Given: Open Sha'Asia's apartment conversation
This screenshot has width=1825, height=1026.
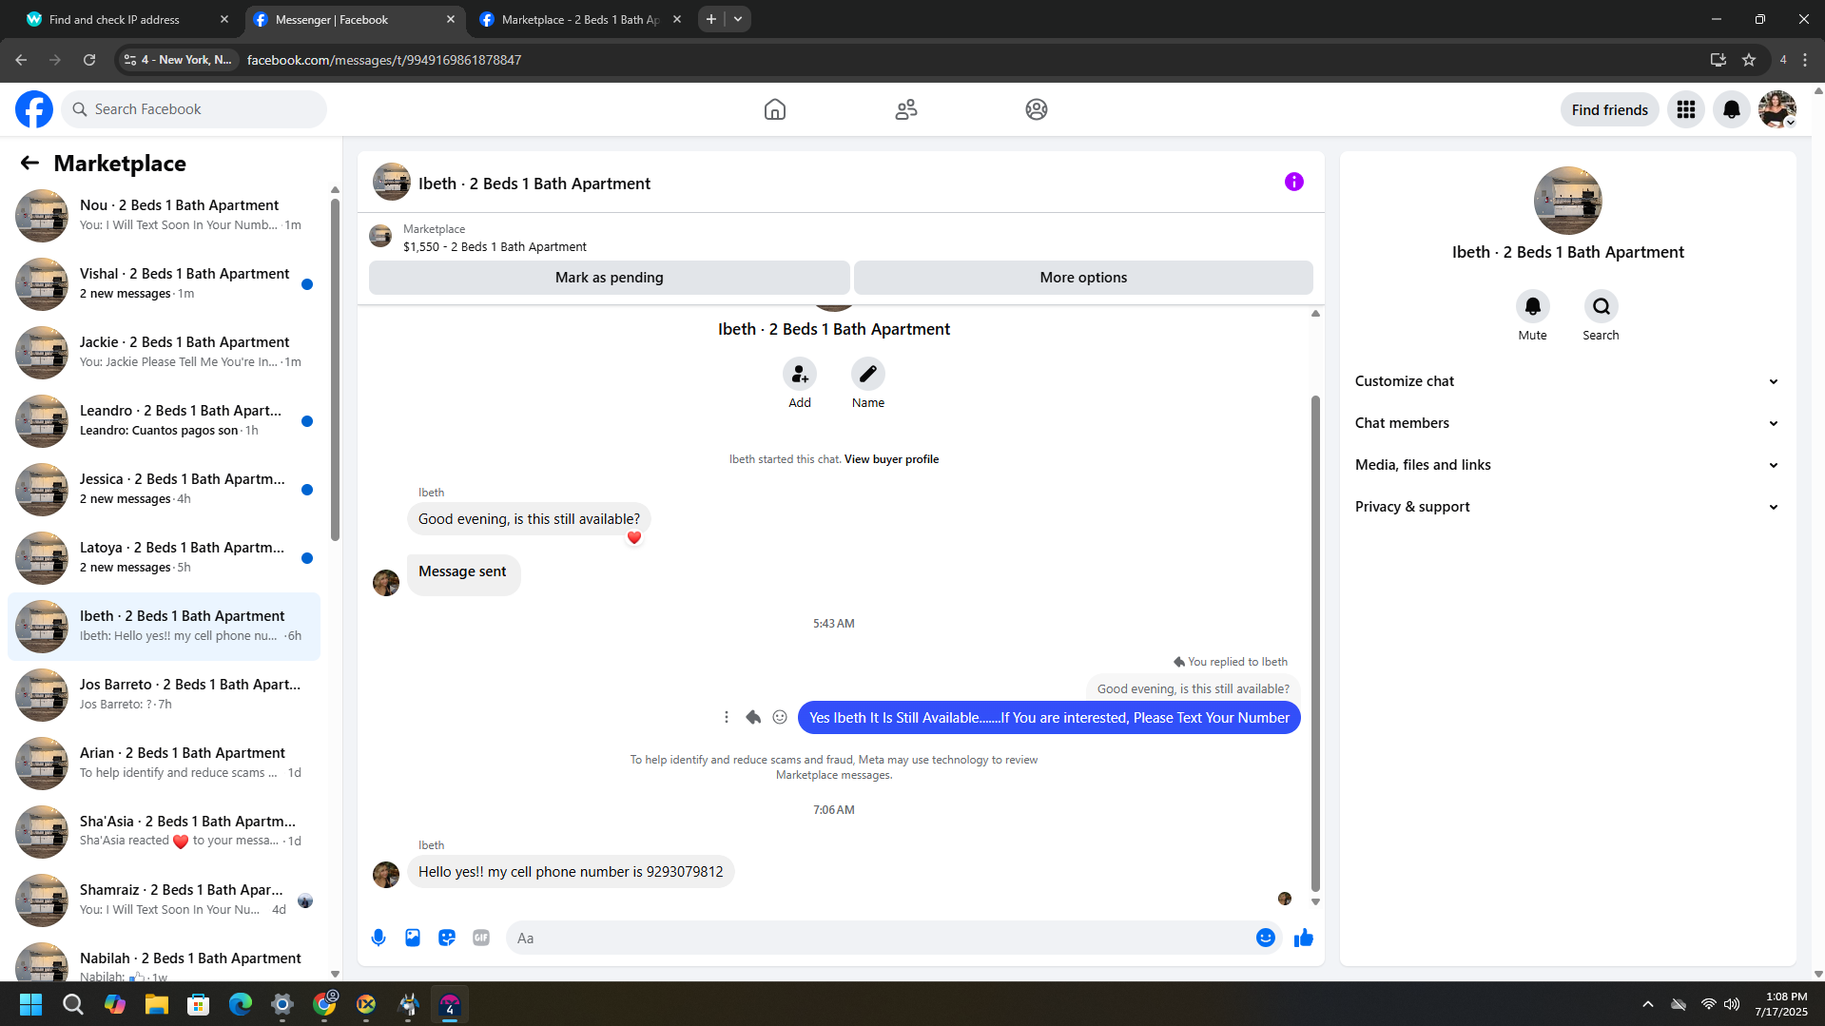Looking at the screenshot, I should point(164,831).
